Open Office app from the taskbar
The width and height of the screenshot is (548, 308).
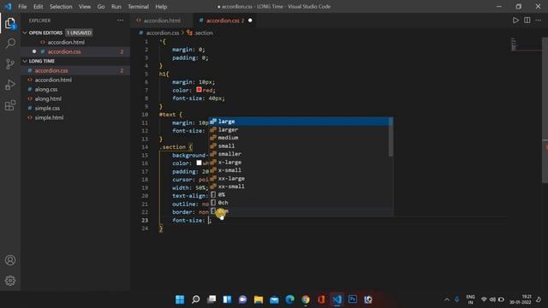coord(321,299)
